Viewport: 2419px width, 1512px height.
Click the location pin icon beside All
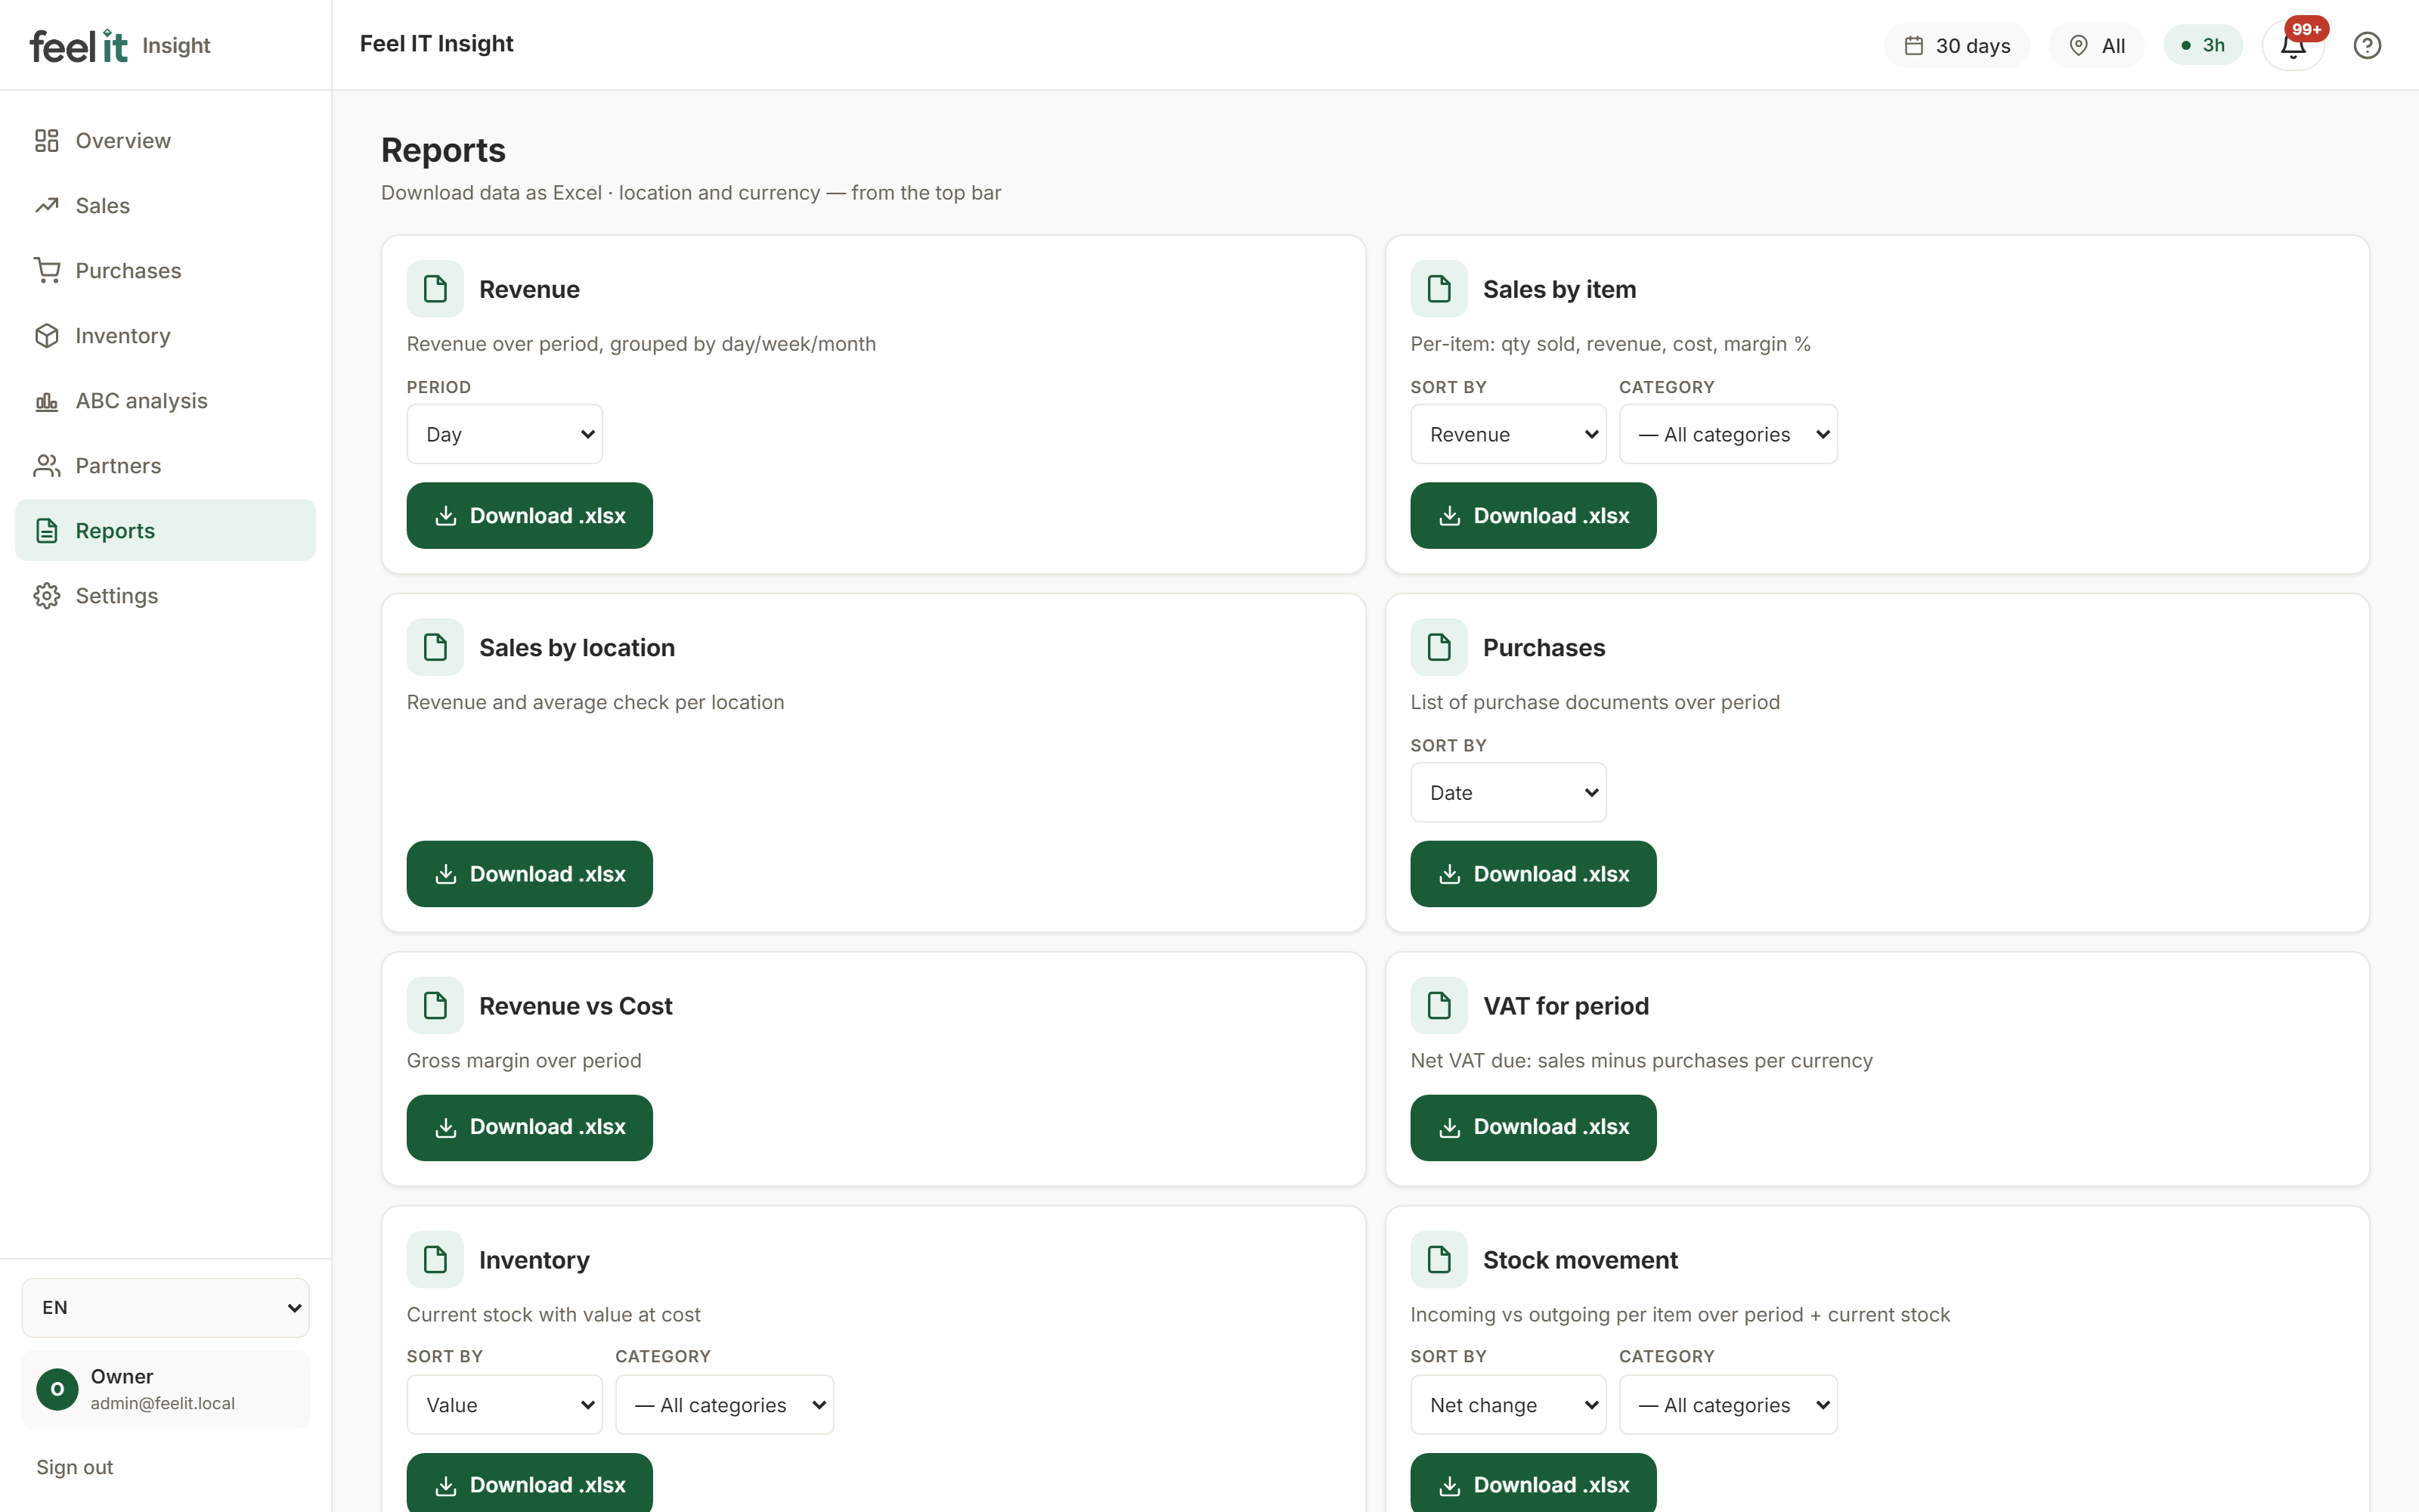pyautogui.click(x=2078, y=45)
